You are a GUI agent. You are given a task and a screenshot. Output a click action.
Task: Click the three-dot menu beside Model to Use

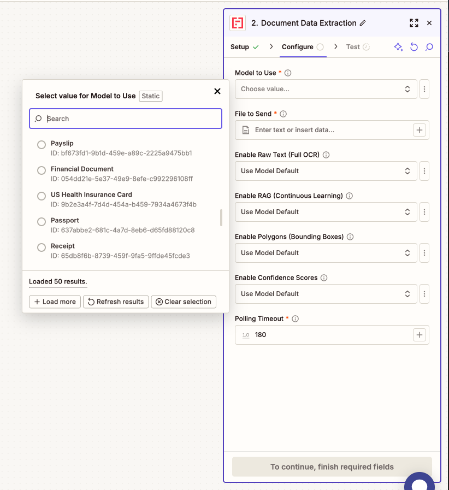click(424, 89)
